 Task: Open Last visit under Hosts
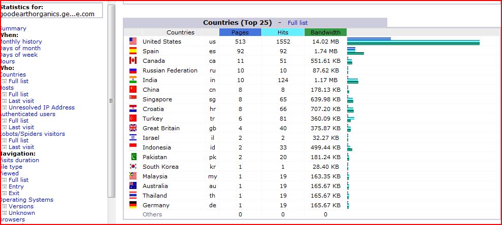(x=21, y=101)
